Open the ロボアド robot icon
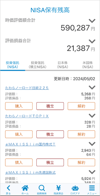Image resolution: width=100 pixels, height=196 pixels. point(75,188)
